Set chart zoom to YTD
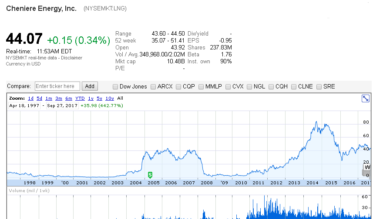 [x=80, y=98]
